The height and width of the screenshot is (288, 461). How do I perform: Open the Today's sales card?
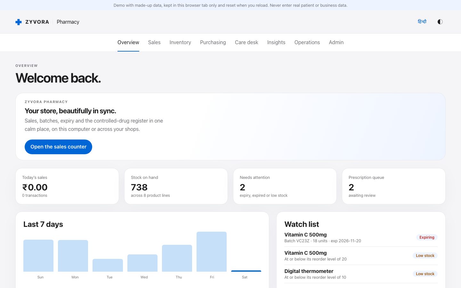point(67,186)
